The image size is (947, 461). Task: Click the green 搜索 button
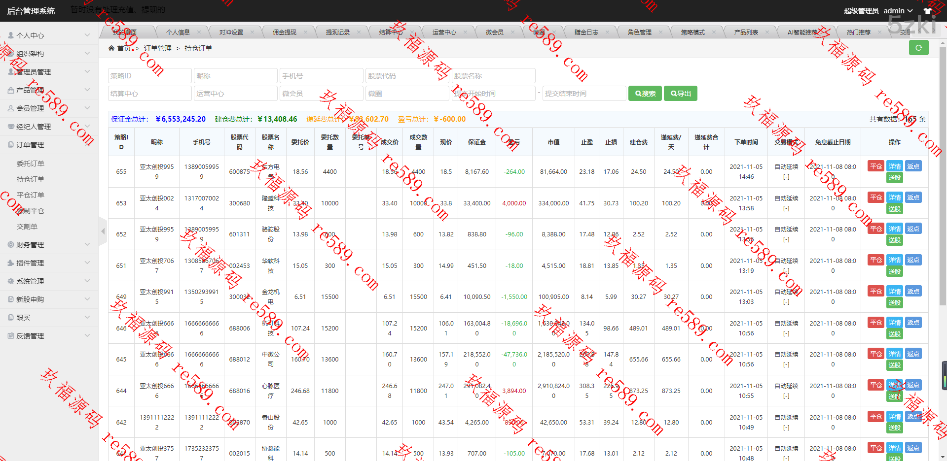[645, 94]
